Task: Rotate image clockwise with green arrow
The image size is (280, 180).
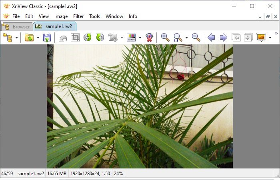Action: [100, 38]
